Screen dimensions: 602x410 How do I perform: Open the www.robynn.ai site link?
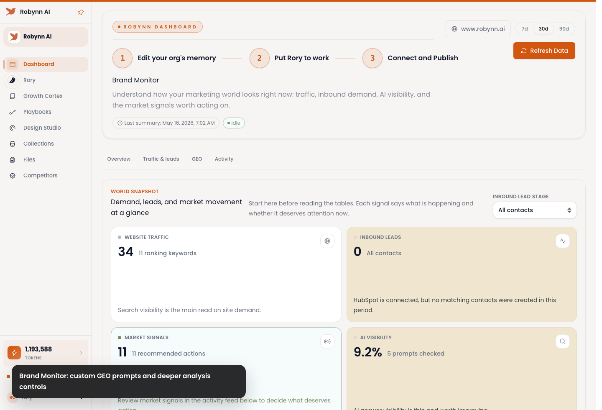(478, 29)
